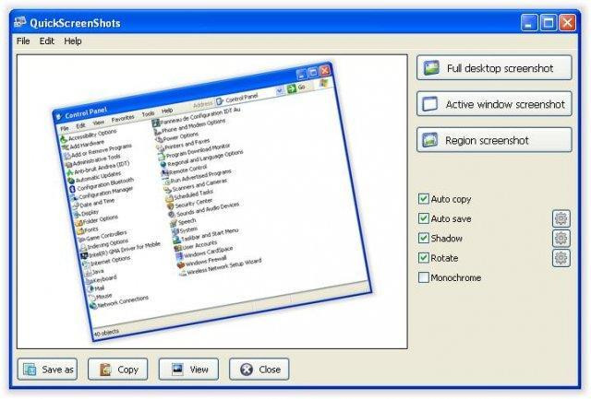This screenshot has width=591, height=399.
Task: Minimize the QuickScreenShots window
Action: pos(529,22)
